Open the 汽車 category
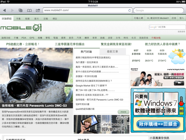The image size is (186, 140). click(79, 38)
